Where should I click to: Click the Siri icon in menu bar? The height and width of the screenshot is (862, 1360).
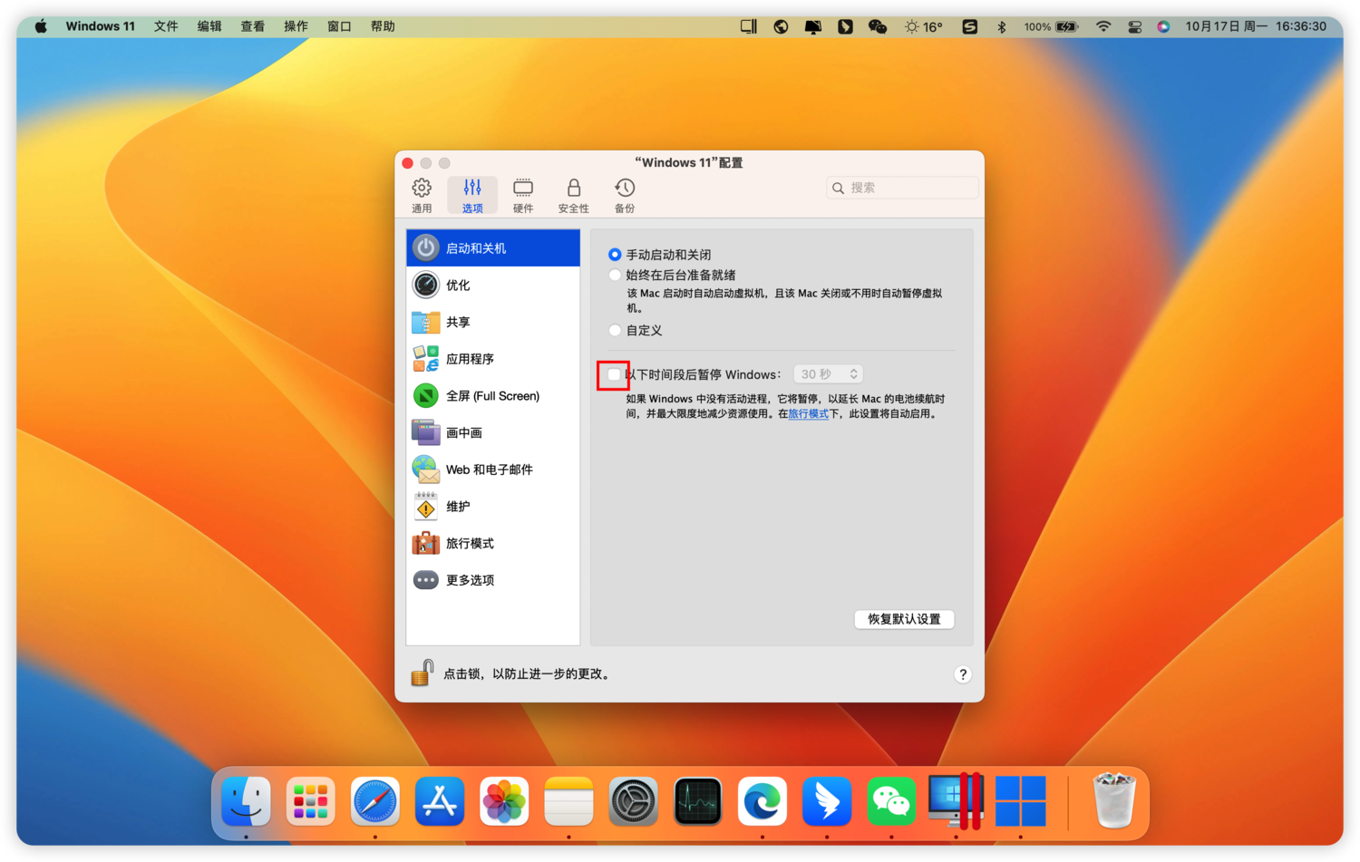(1163, 26)
